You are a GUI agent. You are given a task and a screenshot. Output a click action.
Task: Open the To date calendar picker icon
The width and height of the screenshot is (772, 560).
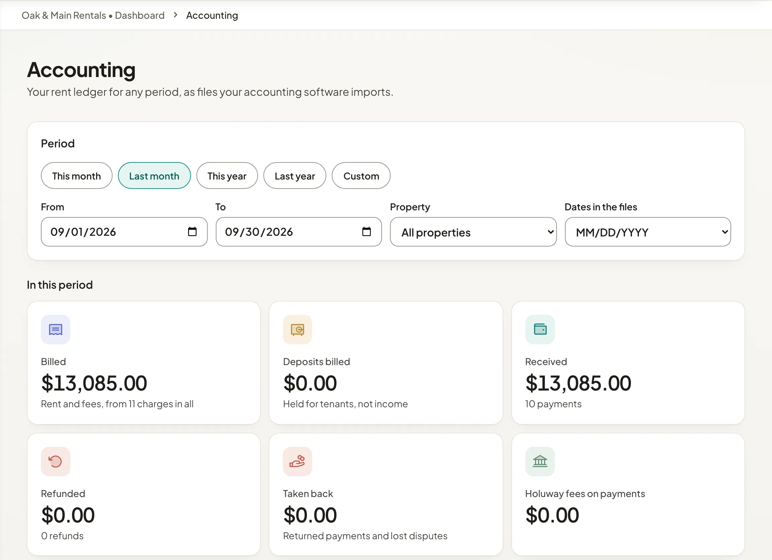(367, 232)
